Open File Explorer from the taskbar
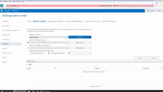Screen dimensions: 163x92 [29, 91]
